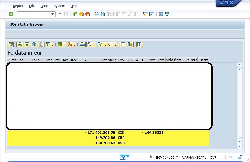Click the Export icon in list toolbar
The width and height of the screenshot is (250, 162).
click(x=100, y=44)
